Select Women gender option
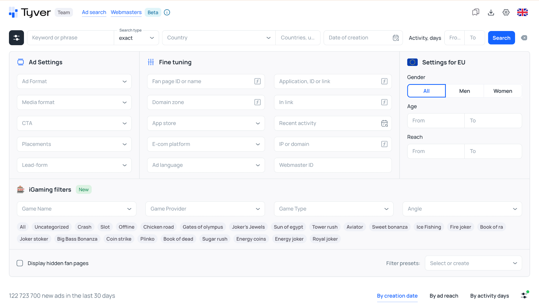The height and width of the screenshot is (305, 539). tap(503, 91)
